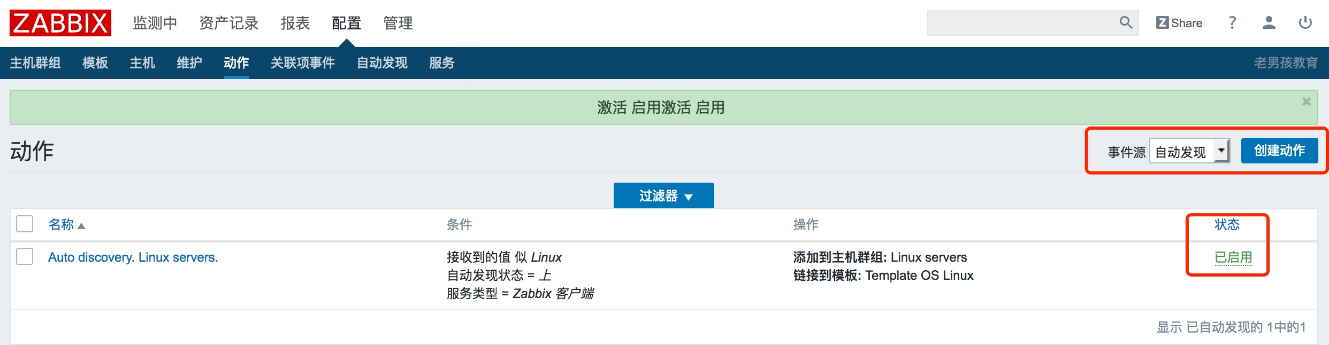Click the search magnifier icon
This screenshot has height=345, width=1329.
[1126, 22]
